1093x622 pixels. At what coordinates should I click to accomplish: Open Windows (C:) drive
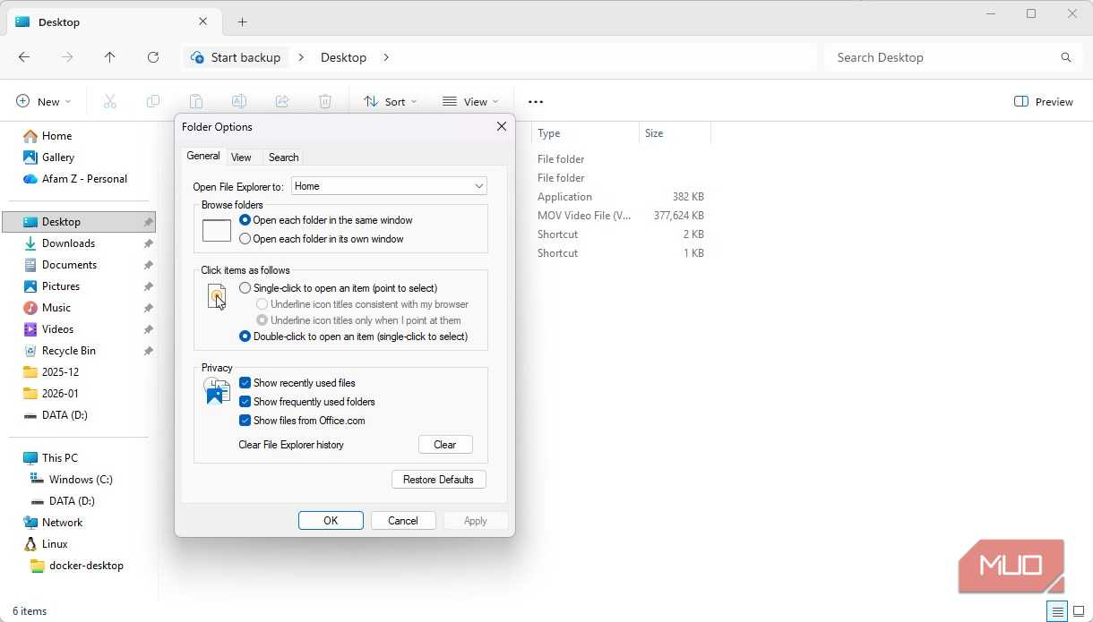click(x=81, y=480)
